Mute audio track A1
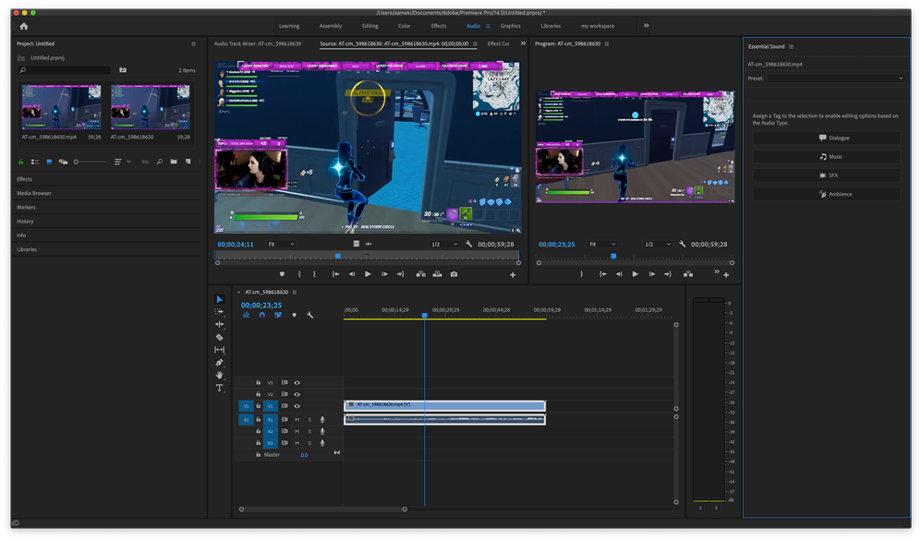Viewport: 922px width, 541px height. coord(297,420)
